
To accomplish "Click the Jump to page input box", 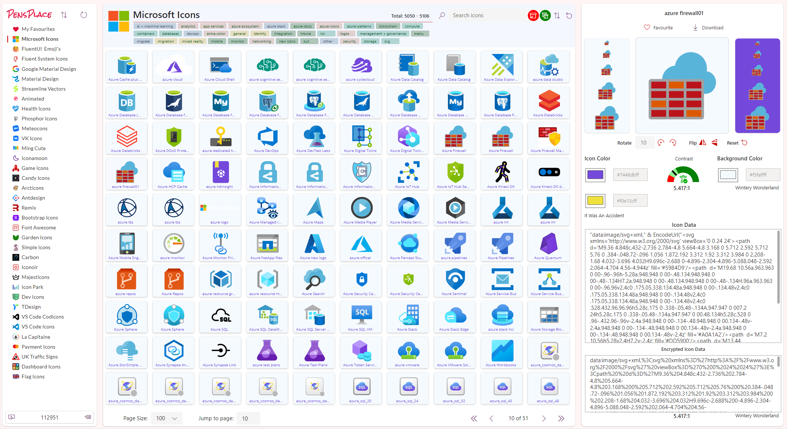I will click(x=249, y=418).
